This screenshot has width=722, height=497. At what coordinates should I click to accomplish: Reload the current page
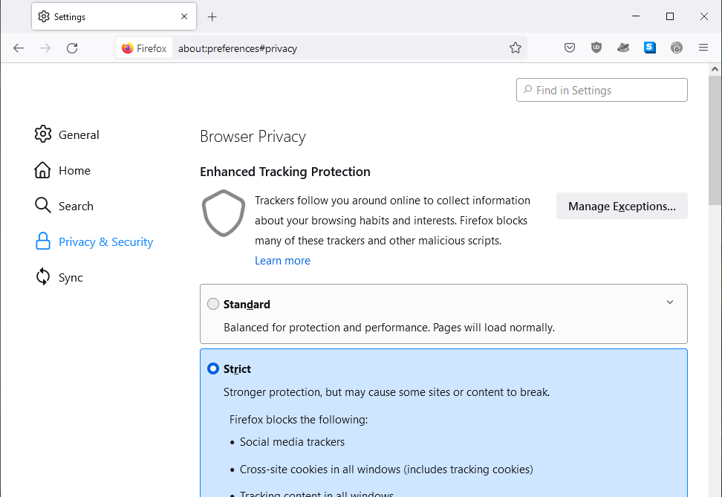[72, 48]
